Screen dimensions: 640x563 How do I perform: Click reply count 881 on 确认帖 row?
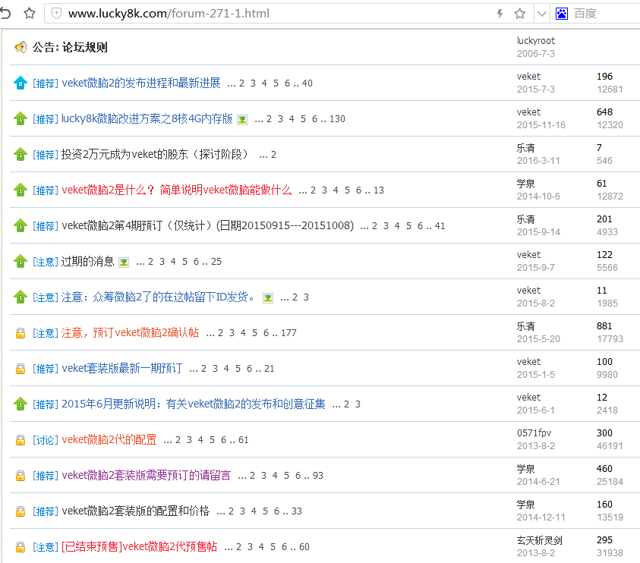click(604, 326)
